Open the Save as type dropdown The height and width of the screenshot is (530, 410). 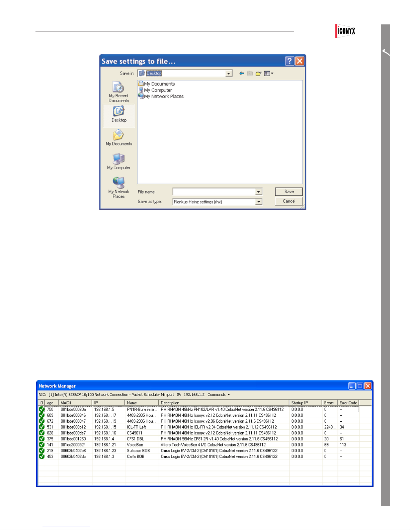(259, 202)
